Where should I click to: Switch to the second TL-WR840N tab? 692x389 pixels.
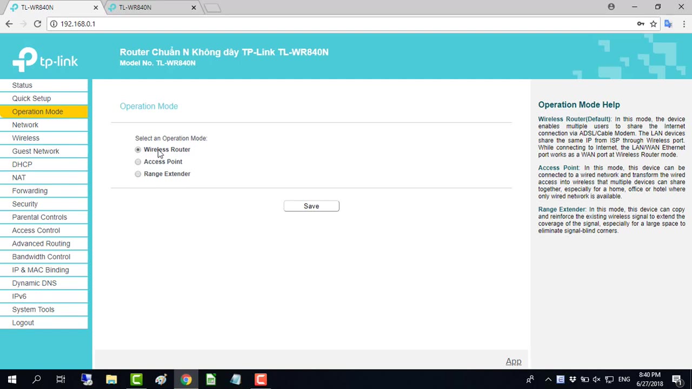149,8
